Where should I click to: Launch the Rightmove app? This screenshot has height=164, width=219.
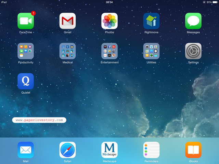point(151,21)
